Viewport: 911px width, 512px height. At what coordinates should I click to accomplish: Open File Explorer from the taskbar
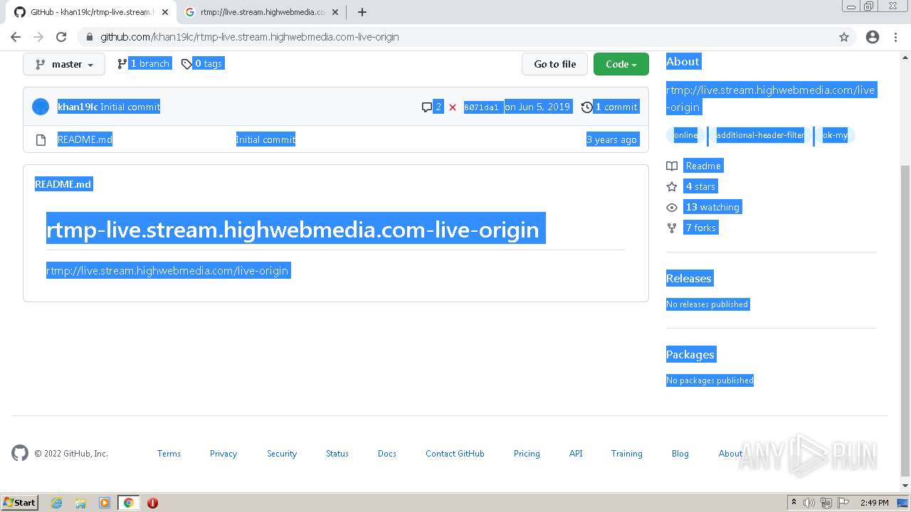coord(80,503)
